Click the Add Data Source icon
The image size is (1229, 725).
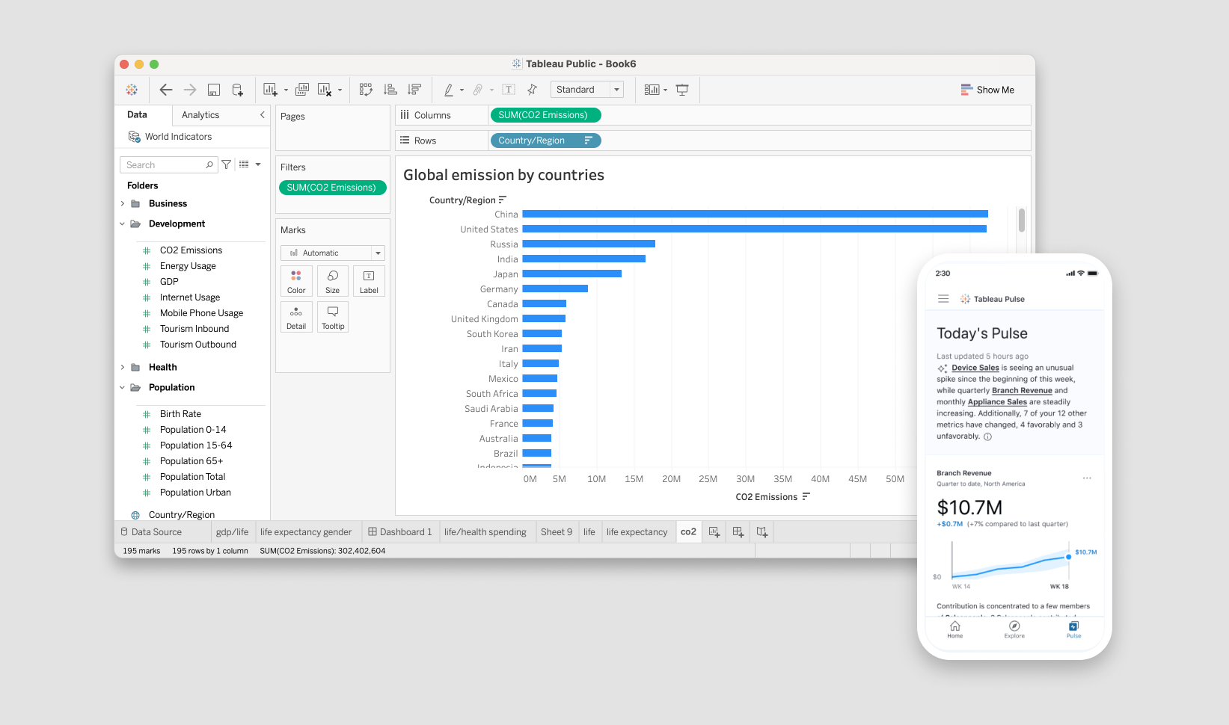click(x=237, y=90)
